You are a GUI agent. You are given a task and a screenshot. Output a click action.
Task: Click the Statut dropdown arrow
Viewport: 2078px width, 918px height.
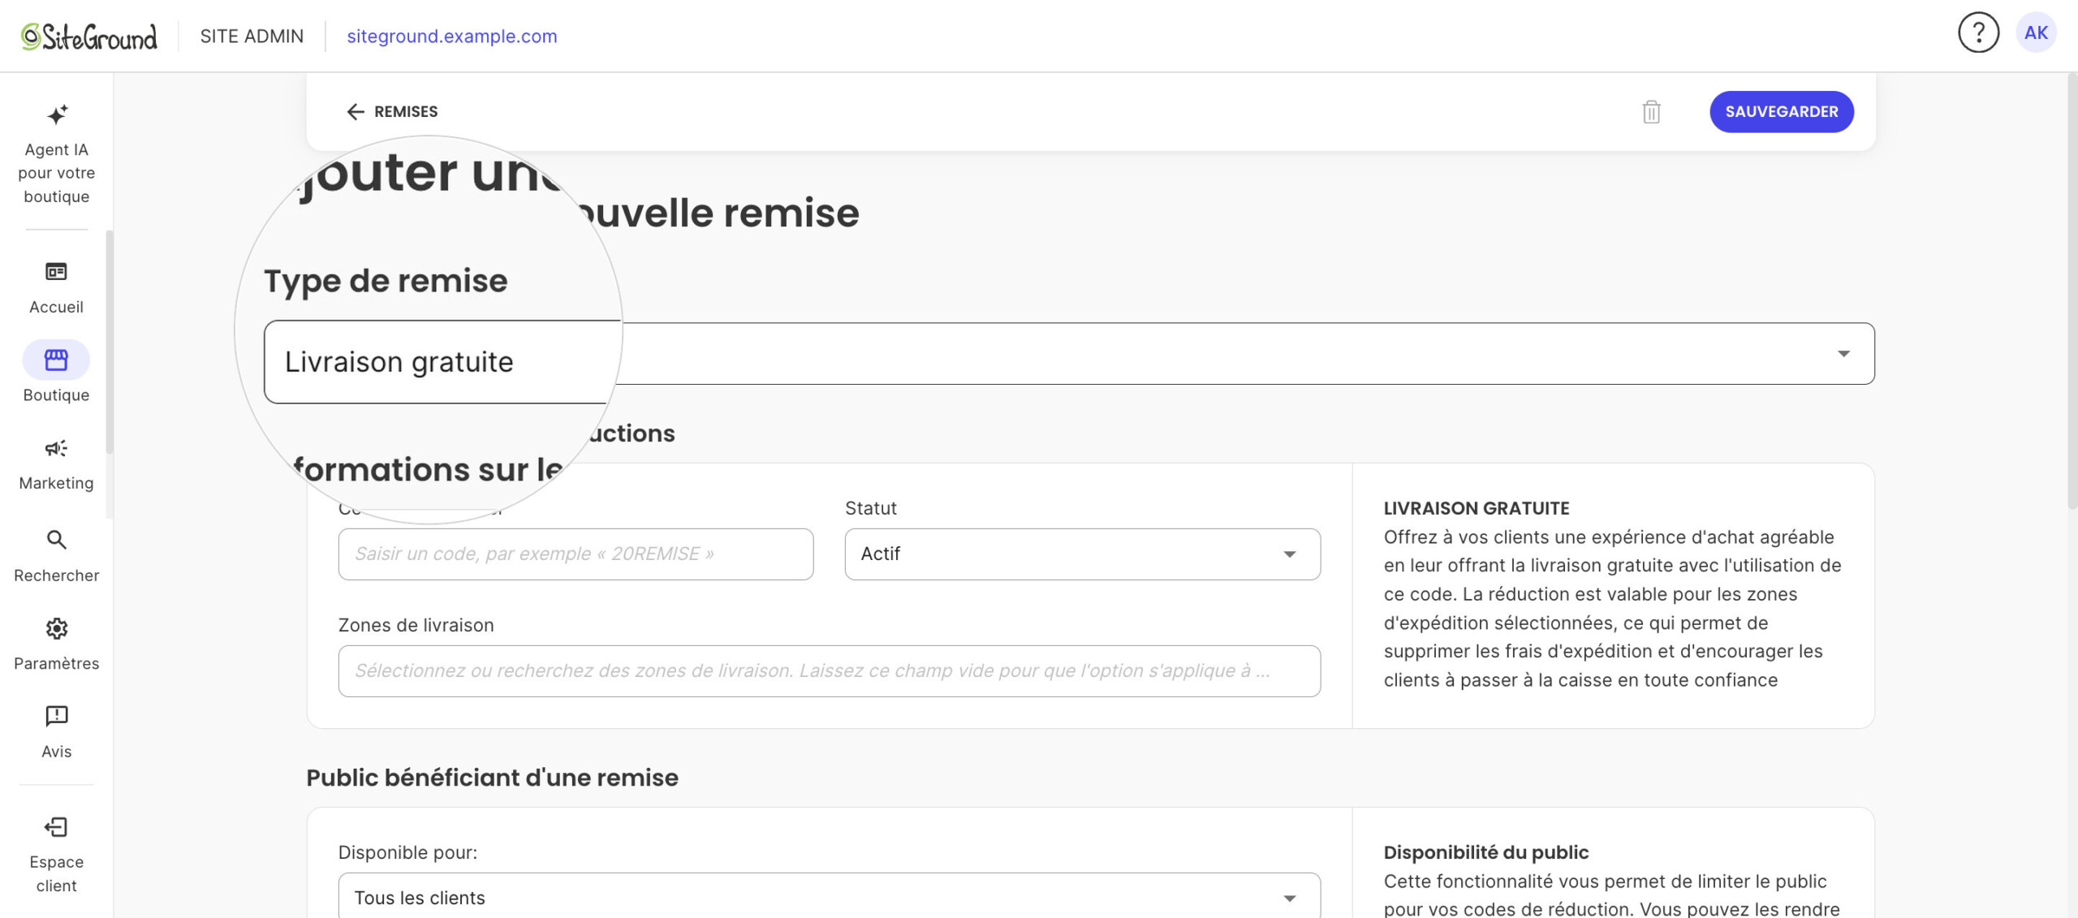click(x=1289, y=554)
